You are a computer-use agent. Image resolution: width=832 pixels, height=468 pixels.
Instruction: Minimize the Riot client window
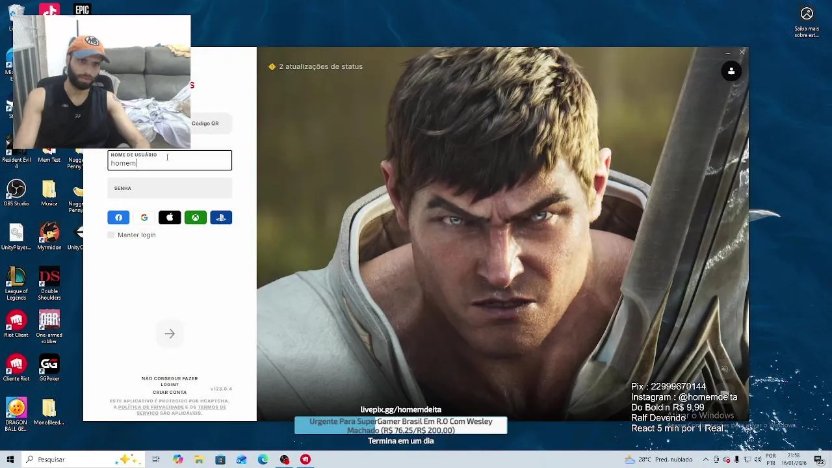(x=727, y=52)
